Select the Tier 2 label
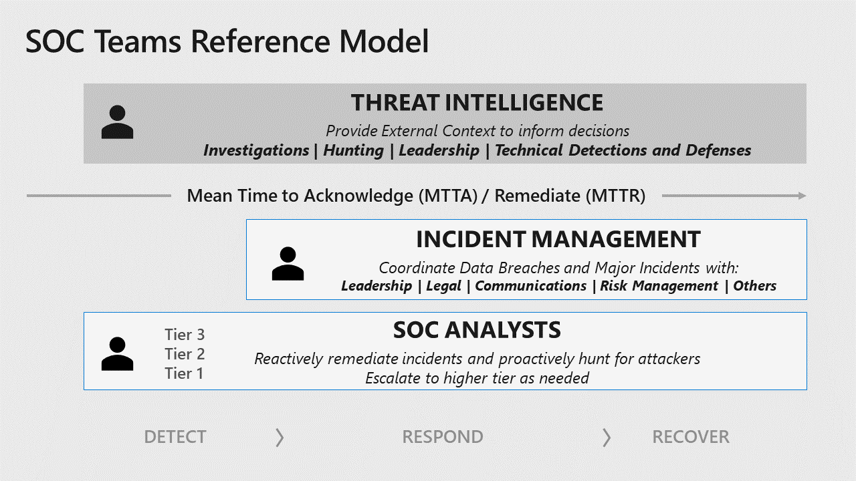This screenshot has width=856, height=481. [185, 354]
